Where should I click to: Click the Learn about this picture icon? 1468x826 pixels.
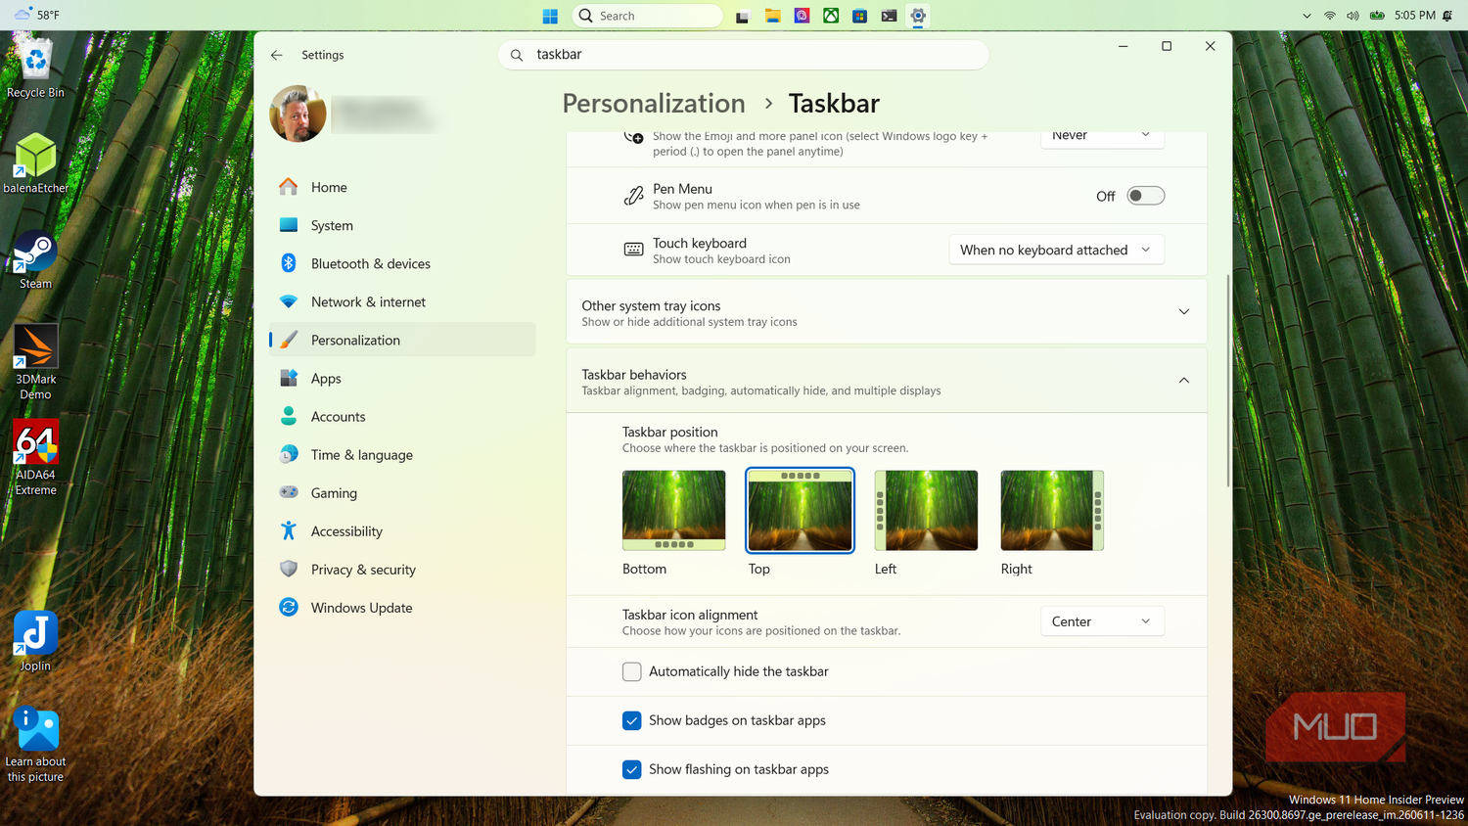point(35,744)
